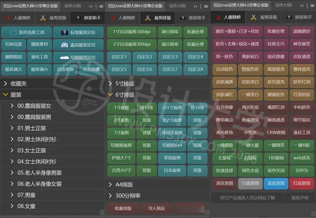Open the right panel's hamburger menu icon
316x218 pixels.
[312, 6]
